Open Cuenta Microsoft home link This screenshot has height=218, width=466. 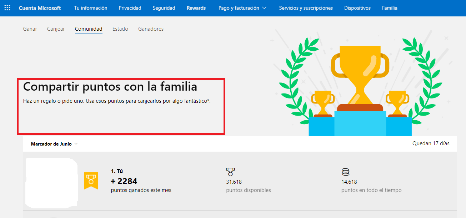[40, 8]
